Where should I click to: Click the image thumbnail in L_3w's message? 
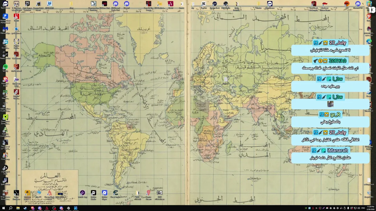click(330, 104)
